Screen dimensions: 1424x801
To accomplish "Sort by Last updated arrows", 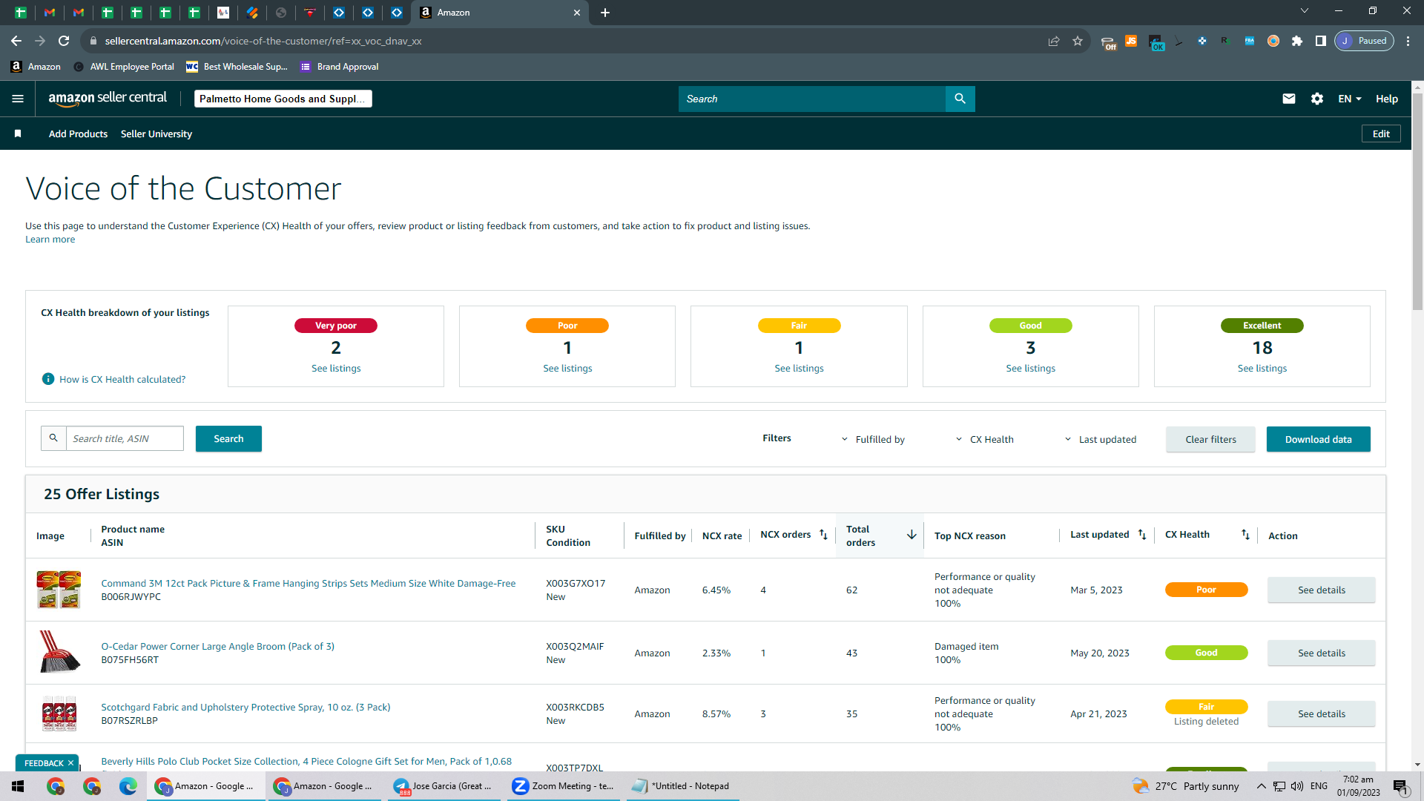I will coord(1142,535).
